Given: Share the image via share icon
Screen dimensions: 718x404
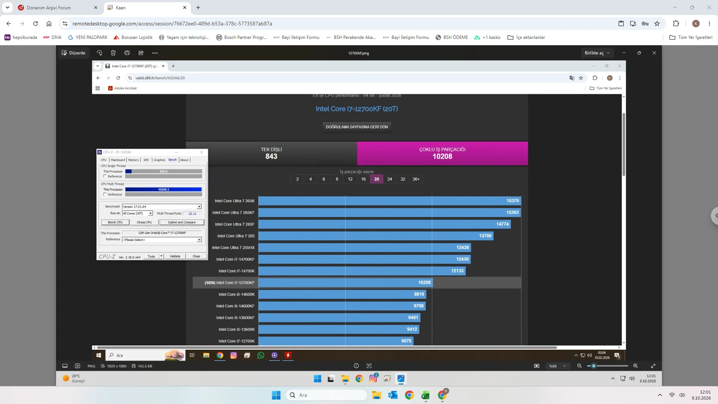Looking at the screenshot, I should 141,53.
